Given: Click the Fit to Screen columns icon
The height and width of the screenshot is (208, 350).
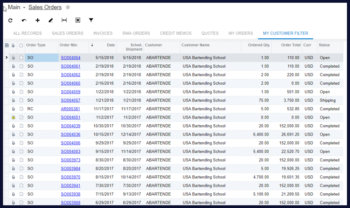Looking at the screenshot, I should click(x=64, y=20).
